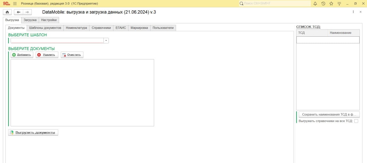Open the history clock icon
This screenshot has width=367, height=163.
(323, 3)
